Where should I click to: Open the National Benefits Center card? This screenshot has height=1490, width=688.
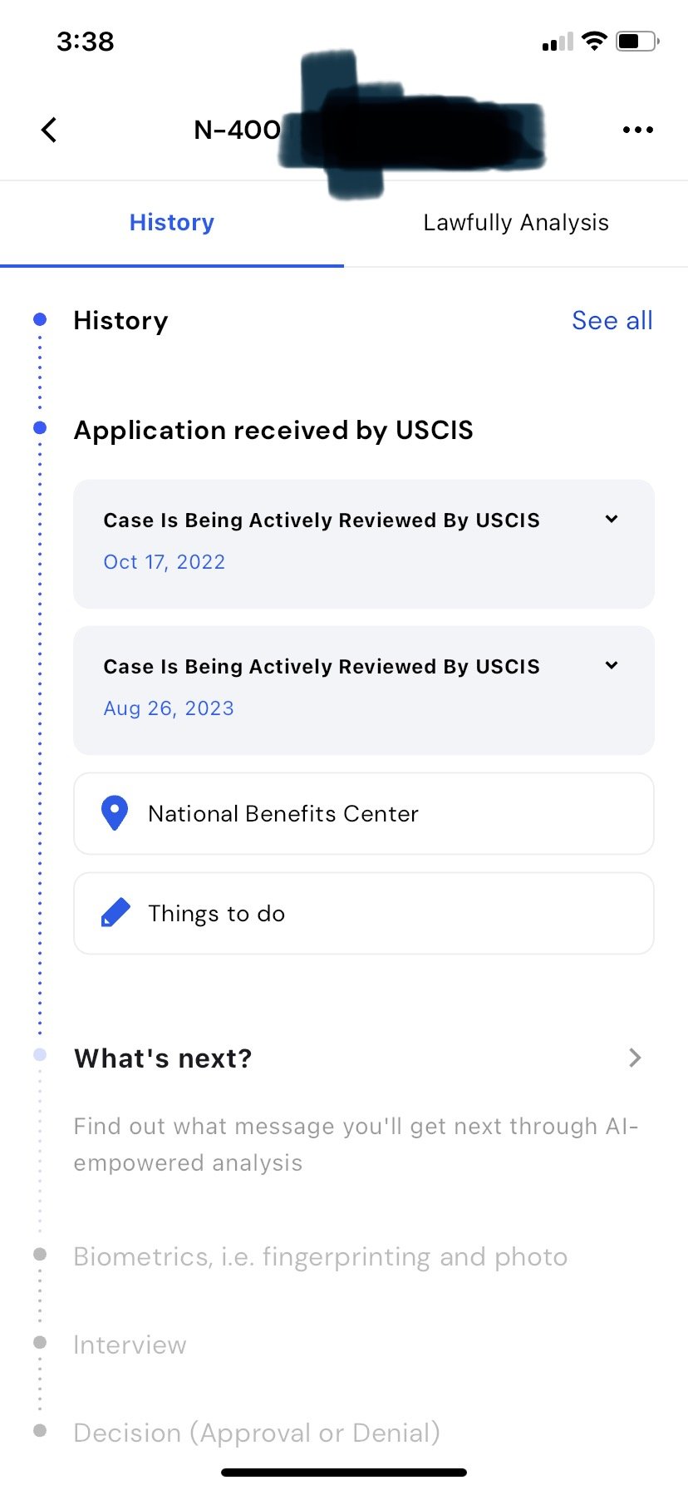[x=364, y=813]
